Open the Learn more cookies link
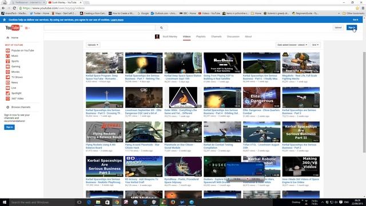 pyautogui.click(x=117, y=20)
